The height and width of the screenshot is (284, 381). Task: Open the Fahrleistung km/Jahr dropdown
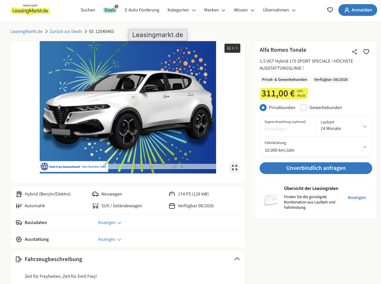coord(316,147)
